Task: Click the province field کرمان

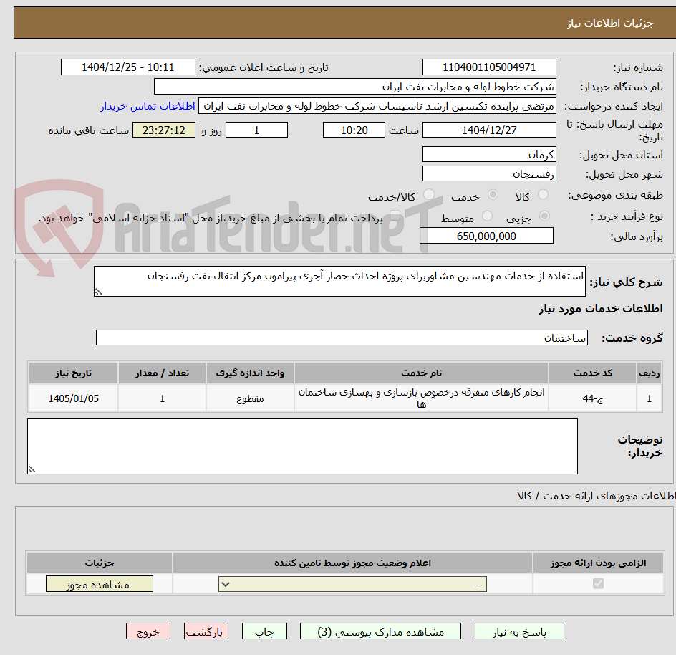Action: click(489, 155)
